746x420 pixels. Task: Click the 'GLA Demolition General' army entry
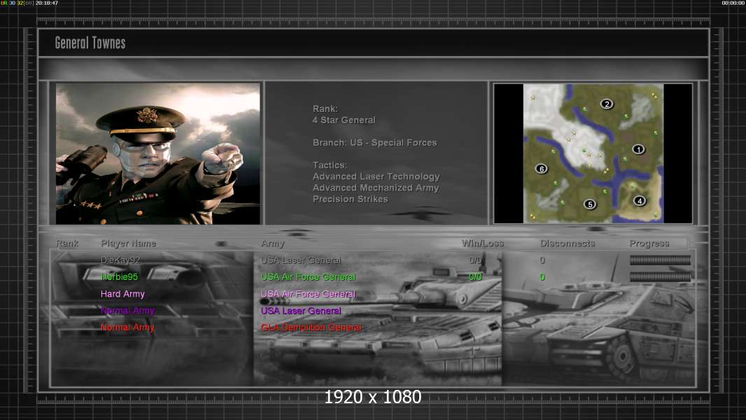click(311, 327)
